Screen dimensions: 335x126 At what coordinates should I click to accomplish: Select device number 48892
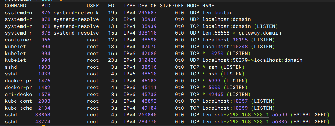tap(149, 101)
